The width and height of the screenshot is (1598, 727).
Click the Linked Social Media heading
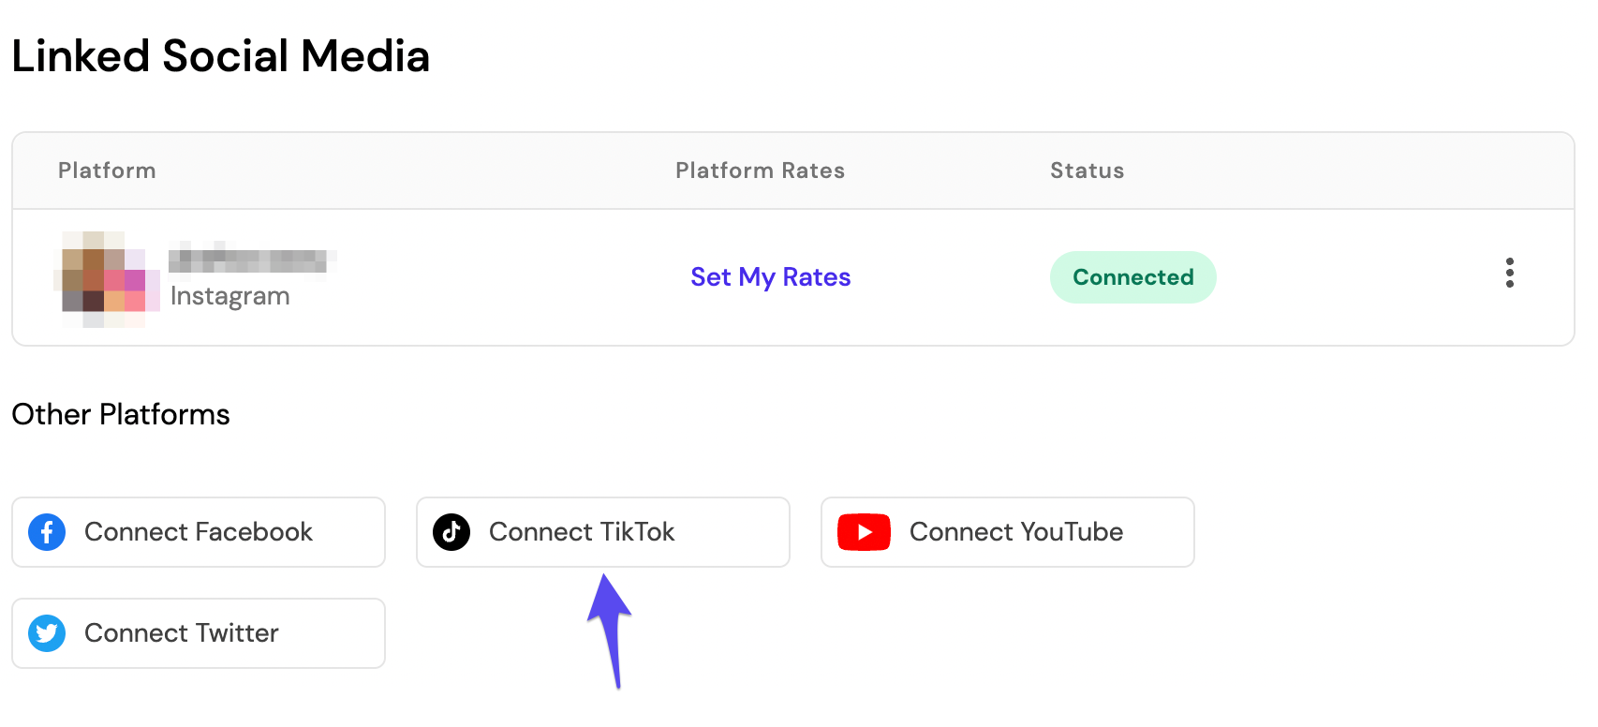(221, 56)
